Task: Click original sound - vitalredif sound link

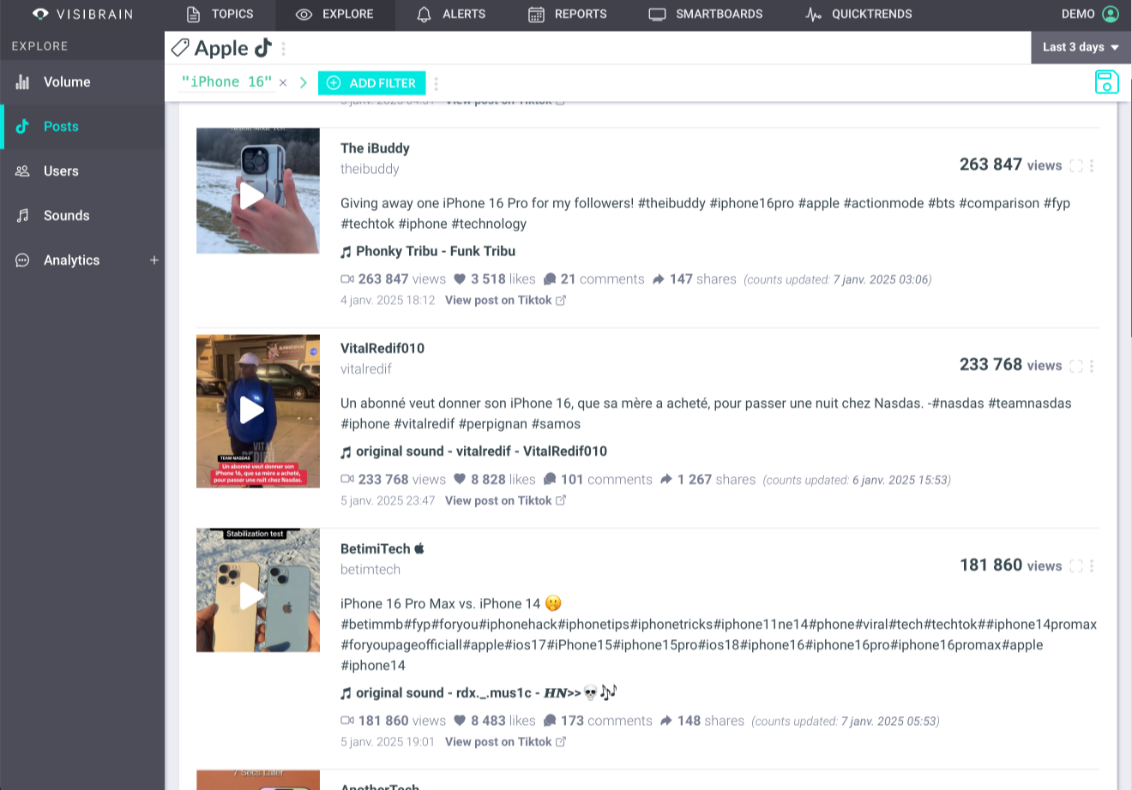Action: pyautogui.click(x=481, y=451)
